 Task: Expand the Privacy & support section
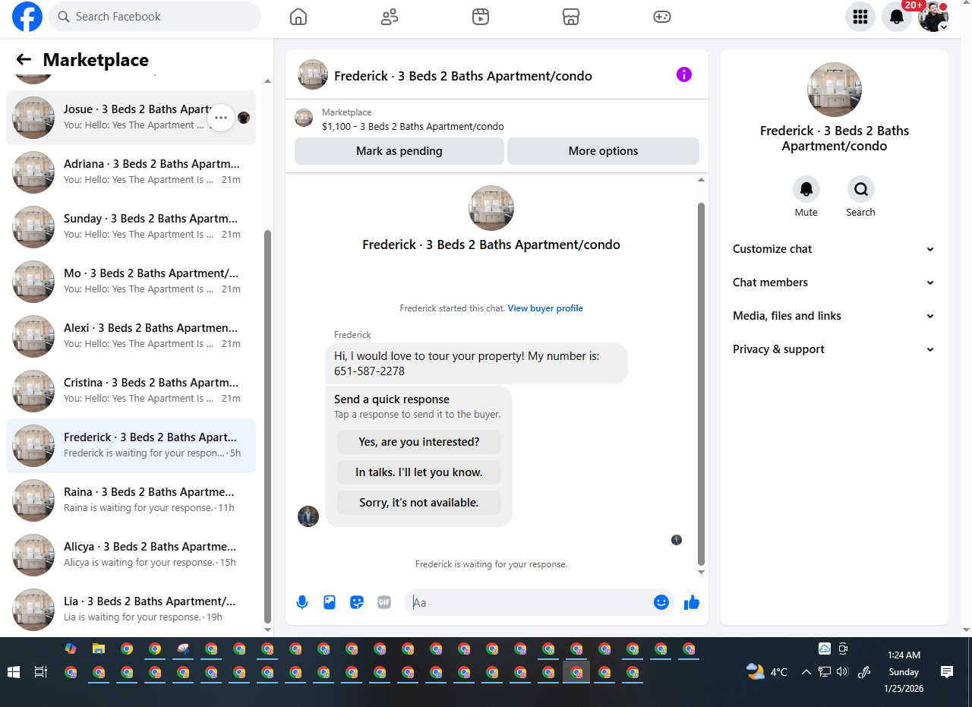tap(834, 349)
